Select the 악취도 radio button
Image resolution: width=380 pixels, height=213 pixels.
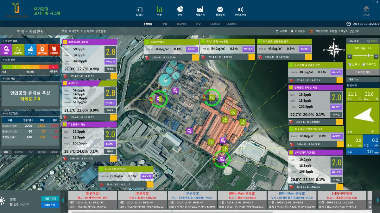pos(277,31)
